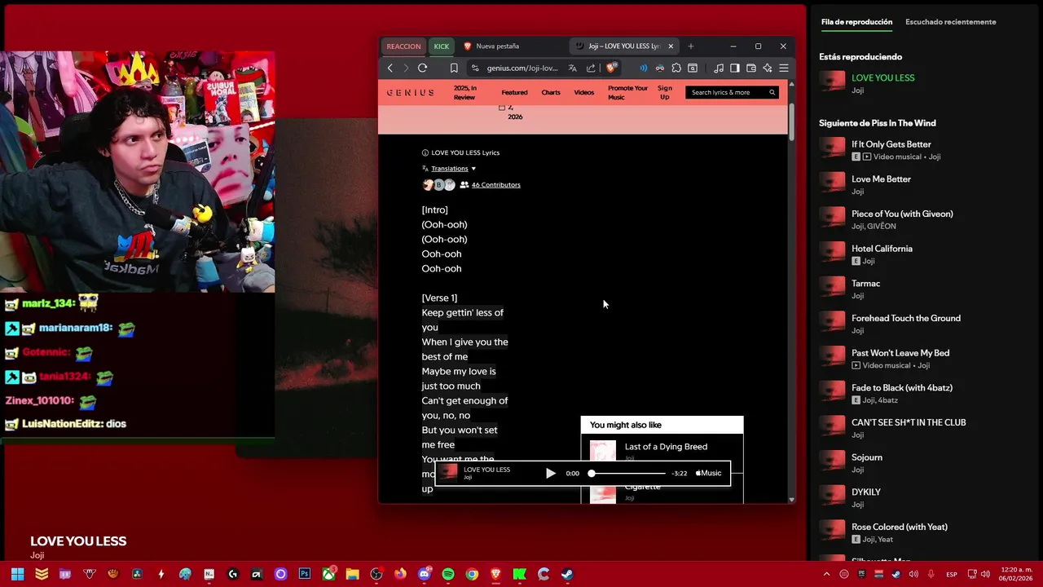Expand the Translations dropdown
This screenshot has height=587, width=1043.
[x=453, y=169]
